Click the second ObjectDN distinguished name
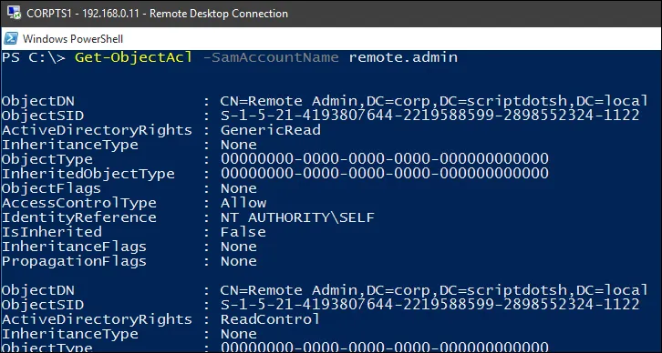This screenshot has height=353, width=662. pyautogui.click(x=434, y=290)
